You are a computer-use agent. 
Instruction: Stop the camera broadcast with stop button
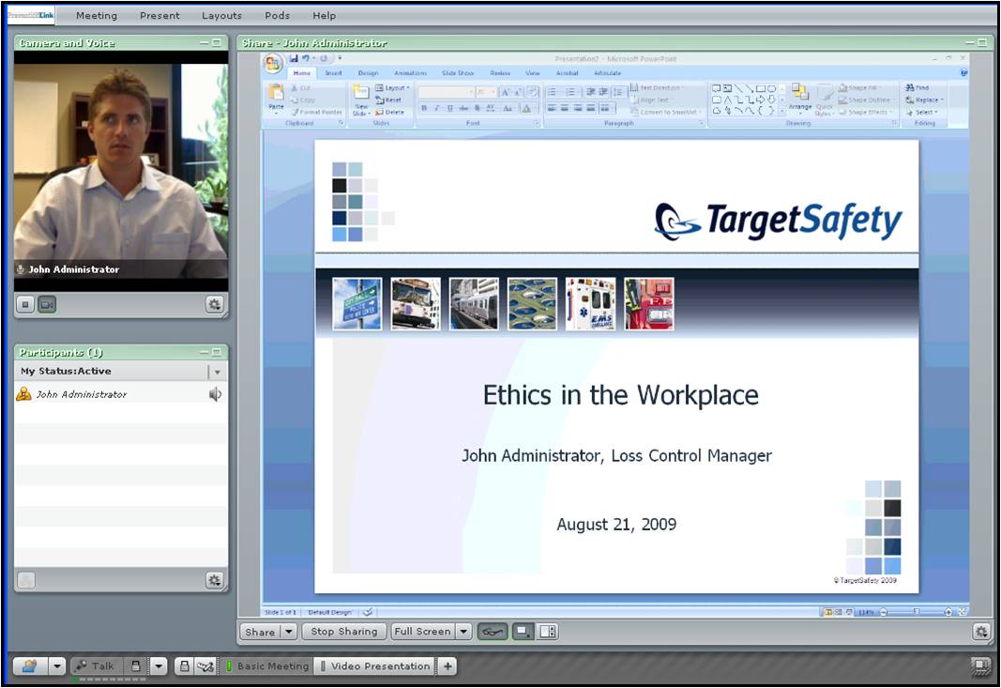tap(25, 305)
